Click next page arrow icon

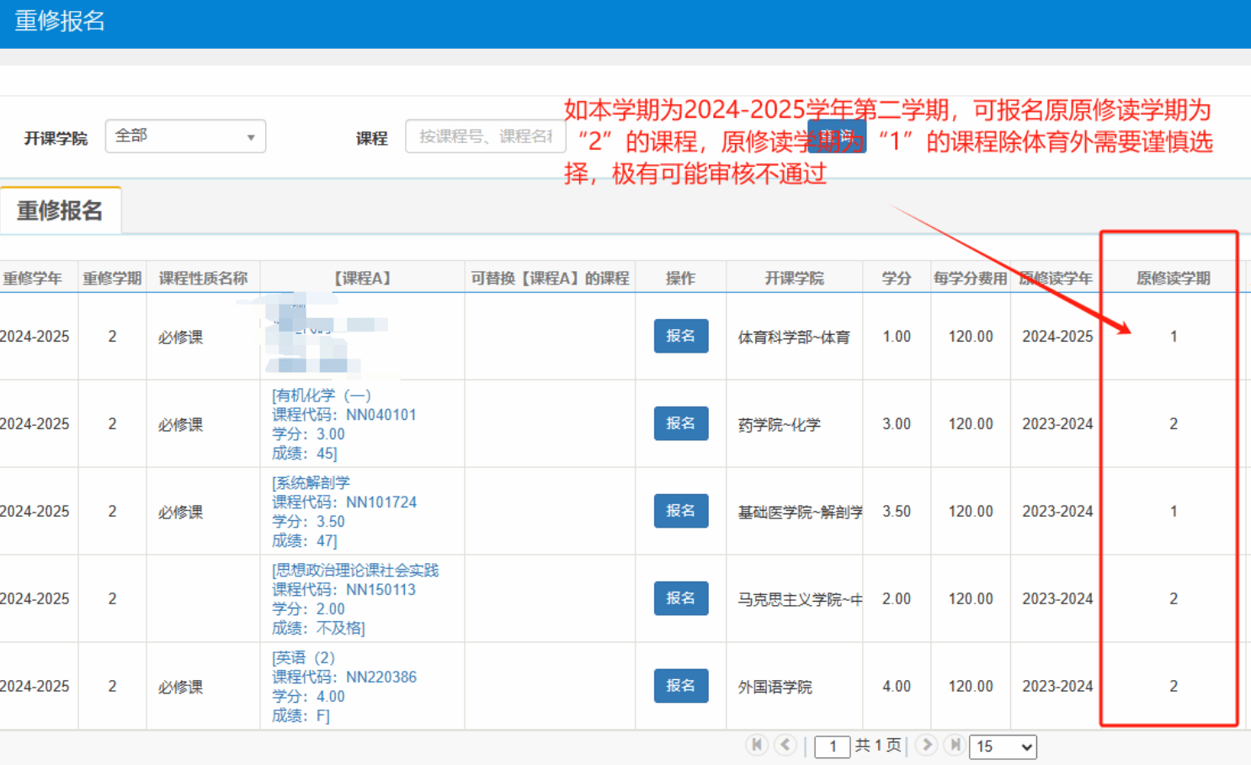926,745
